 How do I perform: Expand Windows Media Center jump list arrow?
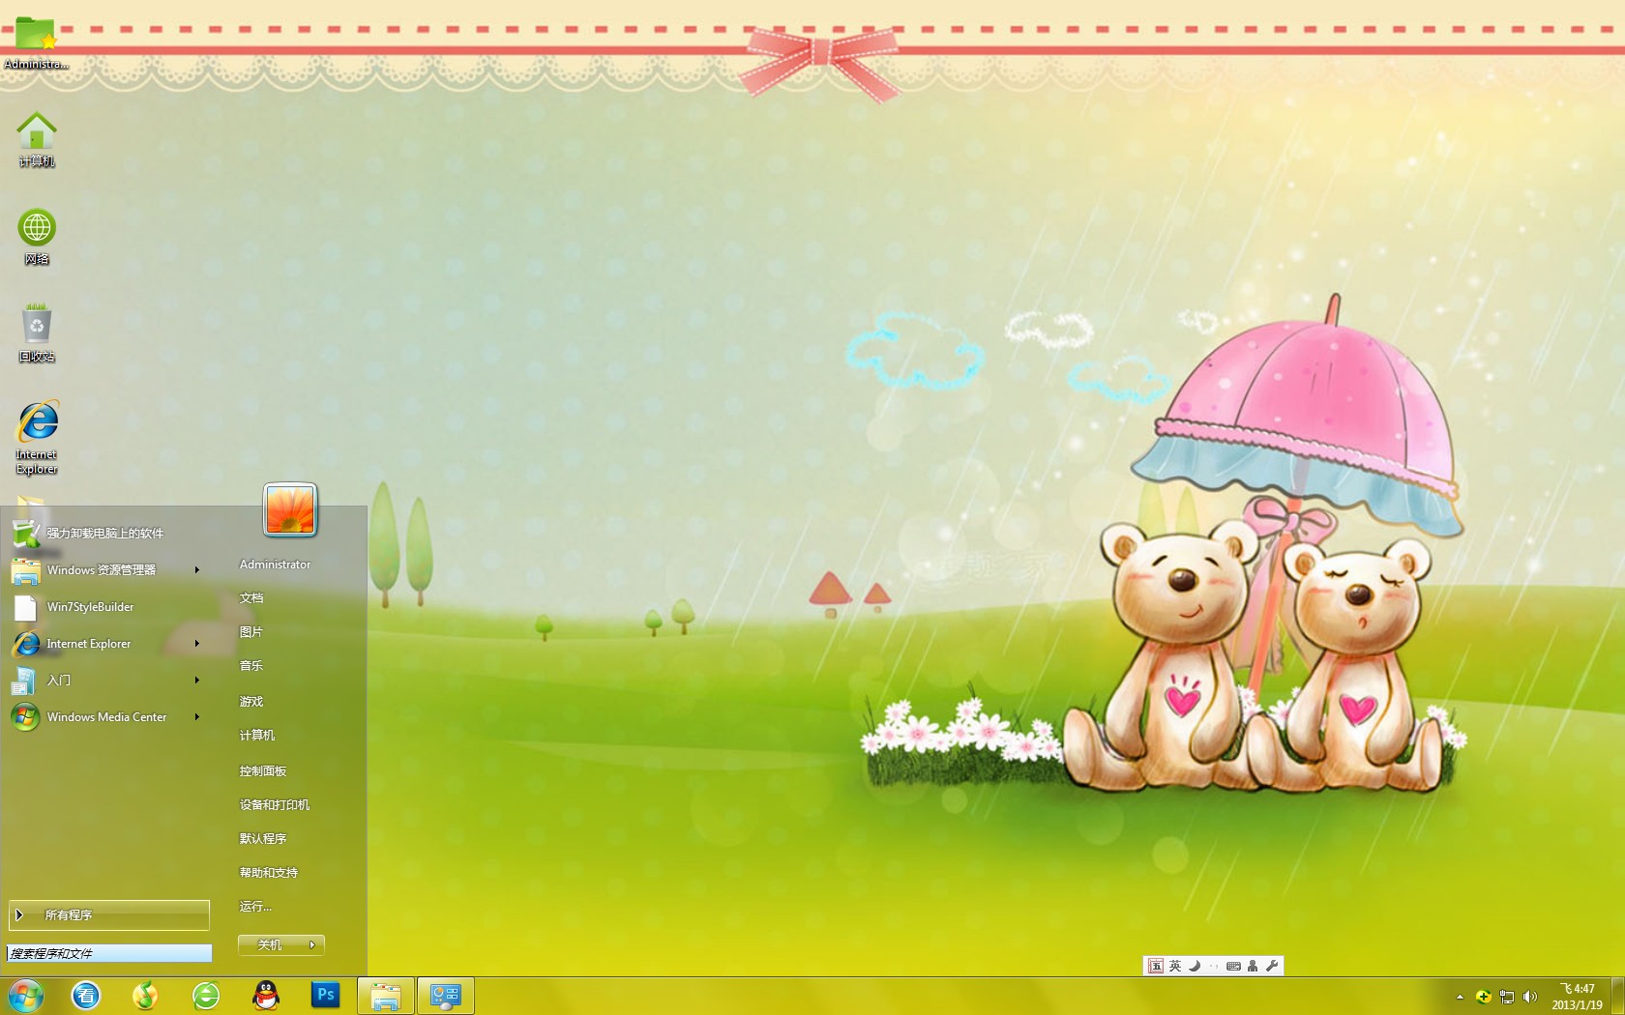196,717
